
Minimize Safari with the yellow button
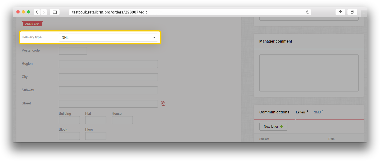pyautogui.click(x=23, y=12)
